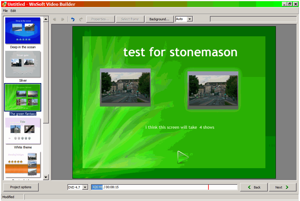Click The green fantasy label

(23, 114)
